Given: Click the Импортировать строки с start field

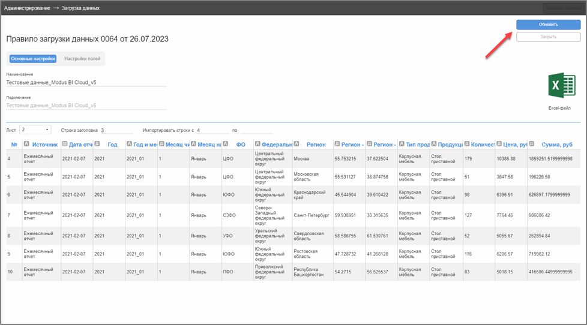Looking at the screenshot, I should [211, 130].
